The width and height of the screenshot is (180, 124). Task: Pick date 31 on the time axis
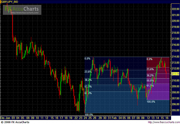pyautogui.click(x=109, y=118)
